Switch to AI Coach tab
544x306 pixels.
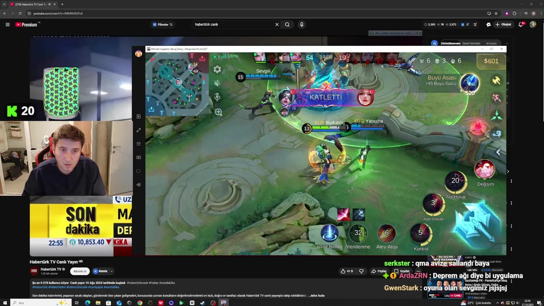491,43
